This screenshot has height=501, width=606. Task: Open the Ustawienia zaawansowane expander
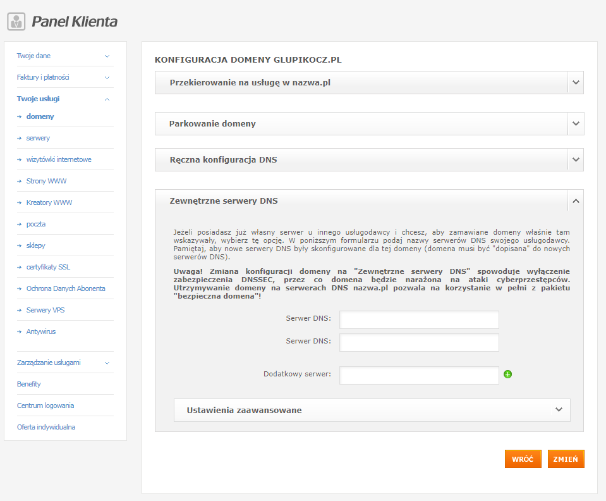point(559,410)
